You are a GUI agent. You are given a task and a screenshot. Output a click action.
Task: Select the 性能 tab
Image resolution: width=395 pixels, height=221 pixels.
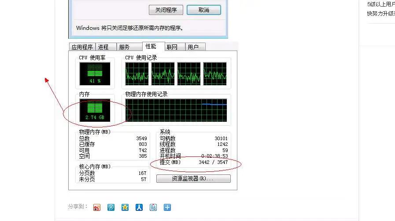point(151,47)
